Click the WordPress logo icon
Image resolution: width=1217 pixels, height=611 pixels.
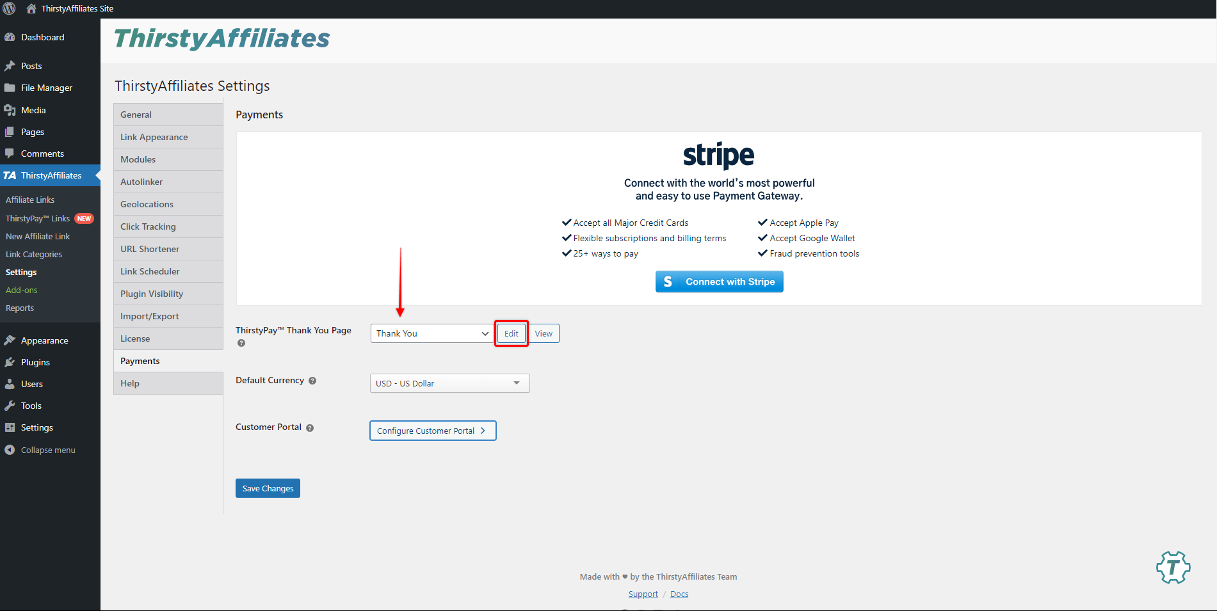10,9
